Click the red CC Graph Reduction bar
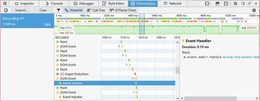 pos(135,74)
